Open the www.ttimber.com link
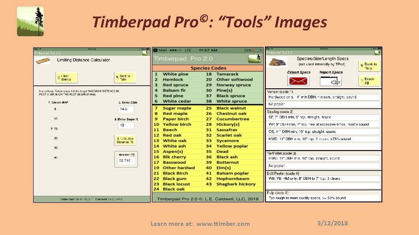Screen dimensions: 419x235 click(223, 224)
